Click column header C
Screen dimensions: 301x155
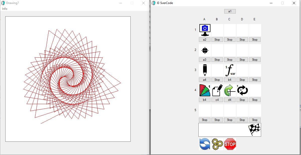coord(230,19)
